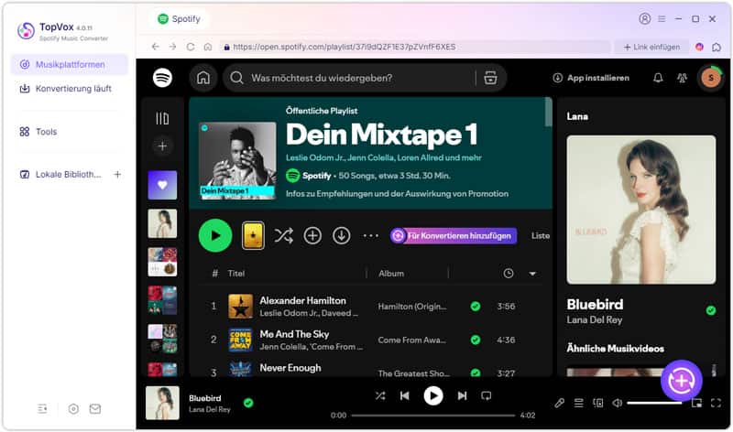This screenshot has width=733, height=432.
Task: Click the Spotify logo
Action: pos(162,78)
